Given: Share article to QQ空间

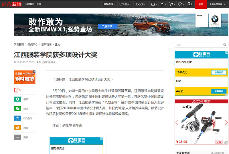Looking at the screenshot, I should point(18,118).
